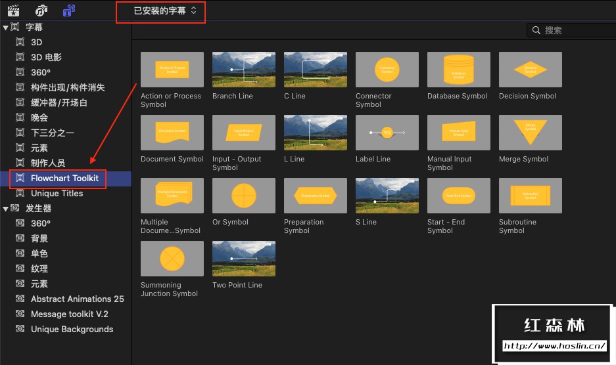Open the Libraries sidebar clapperboard icon

coord(14,11)
